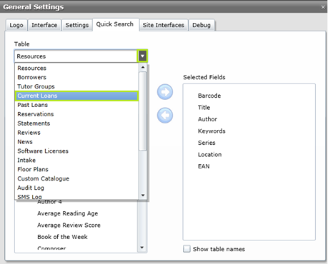Switch to the Debug tab
328x264 pixels.
tap(202, 25)
